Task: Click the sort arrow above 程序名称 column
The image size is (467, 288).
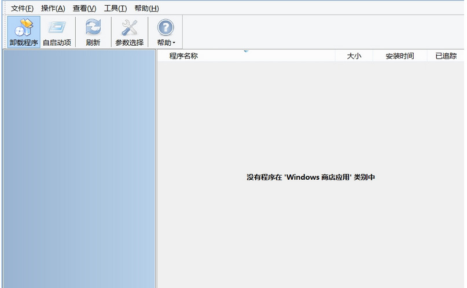Action: coord(246,51)
